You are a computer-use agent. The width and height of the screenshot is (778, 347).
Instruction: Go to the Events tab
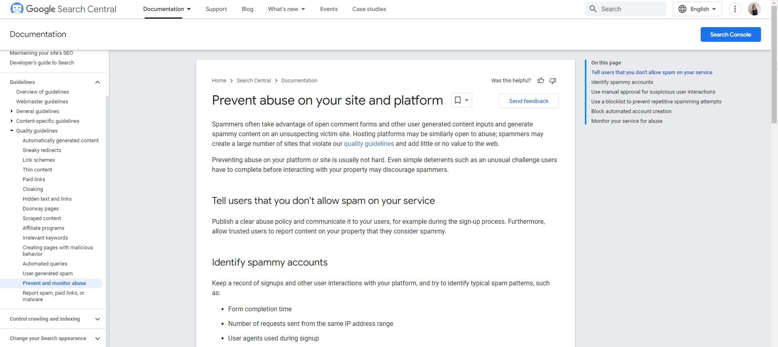click(329, 9)
